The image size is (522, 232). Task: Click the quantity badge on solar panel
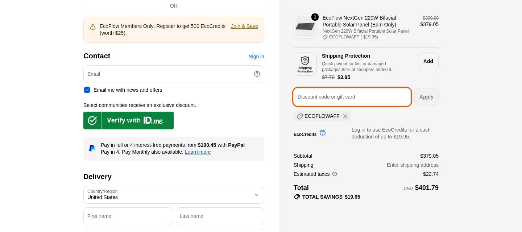click(315, 17)
